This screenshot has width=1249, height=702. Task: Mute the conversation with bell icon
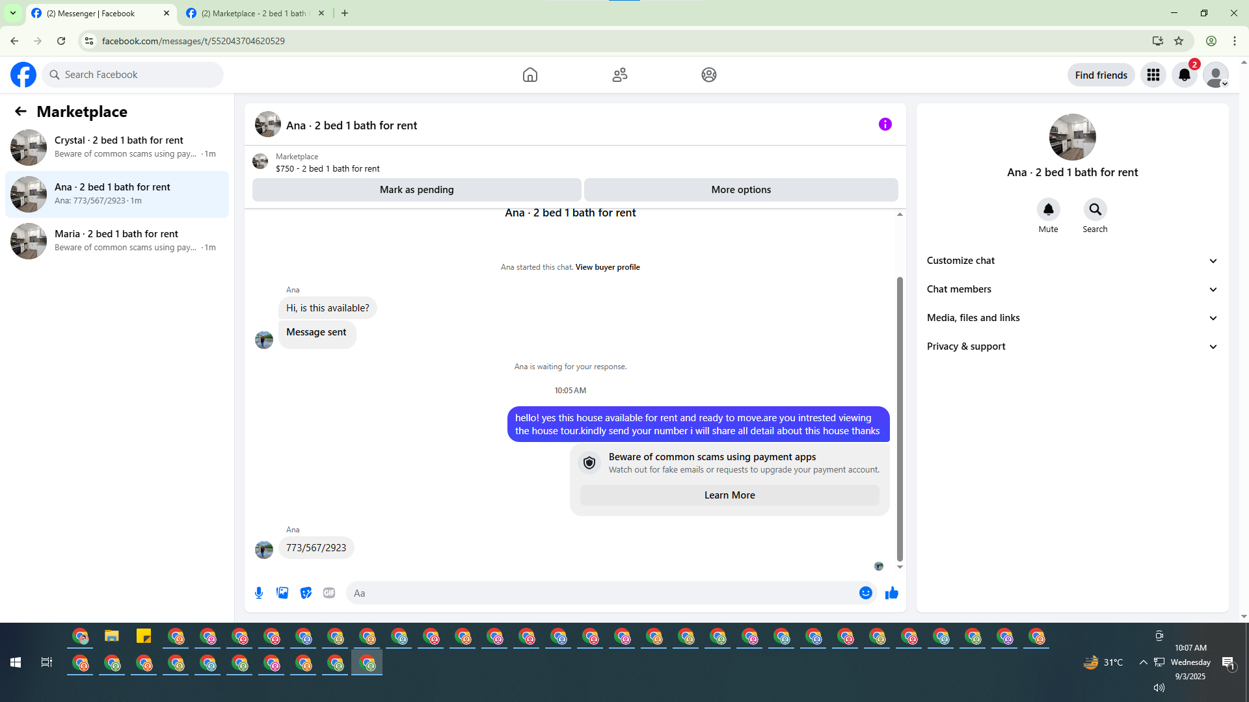pos(1049,209)
